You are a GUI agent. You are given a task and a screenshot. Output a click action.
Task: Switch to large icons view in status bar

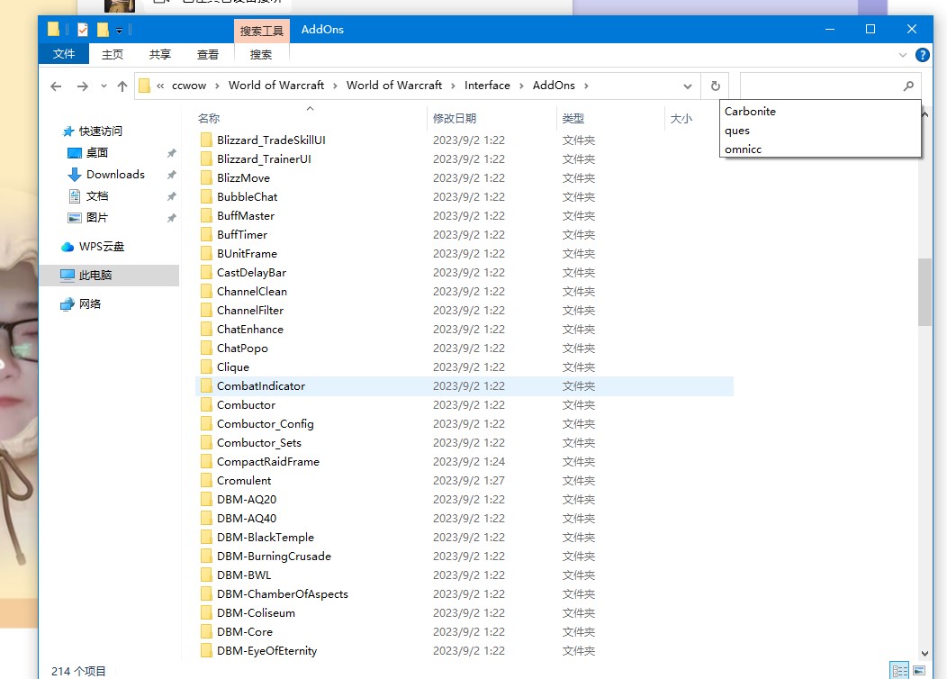[918, 671]
